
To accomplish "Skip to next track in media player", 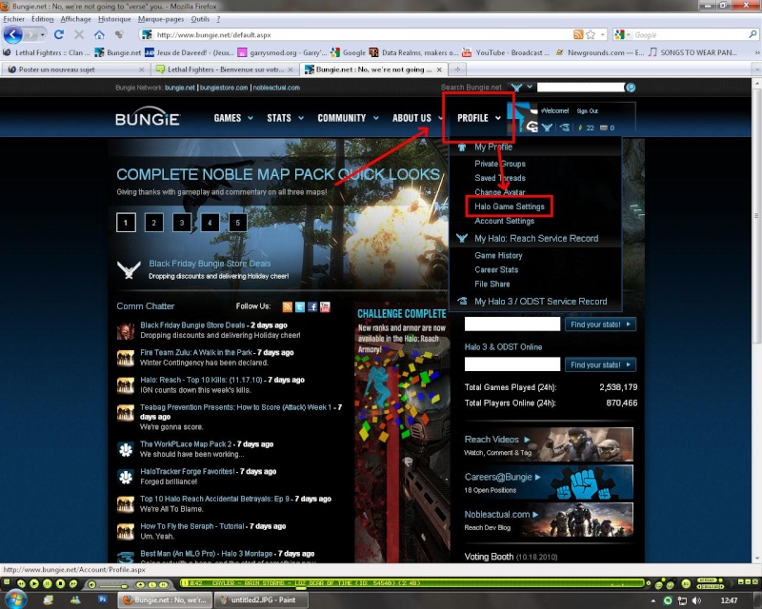I will [x=73, y=583].
